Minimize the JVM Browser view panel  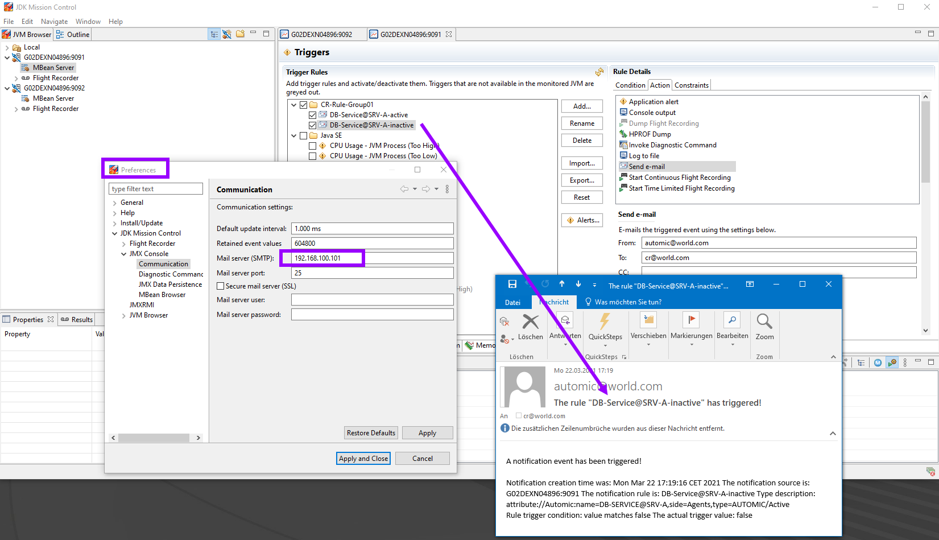pos(253,34)
